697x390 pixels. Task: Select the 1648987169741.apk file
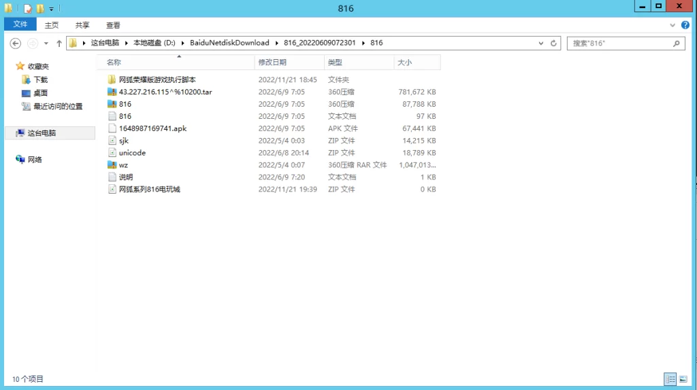pos(152,128)
